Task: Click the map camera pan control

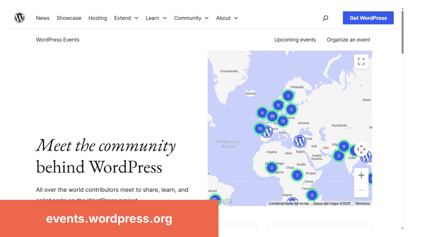Action: pyautogui.click(x=361, y=150)
